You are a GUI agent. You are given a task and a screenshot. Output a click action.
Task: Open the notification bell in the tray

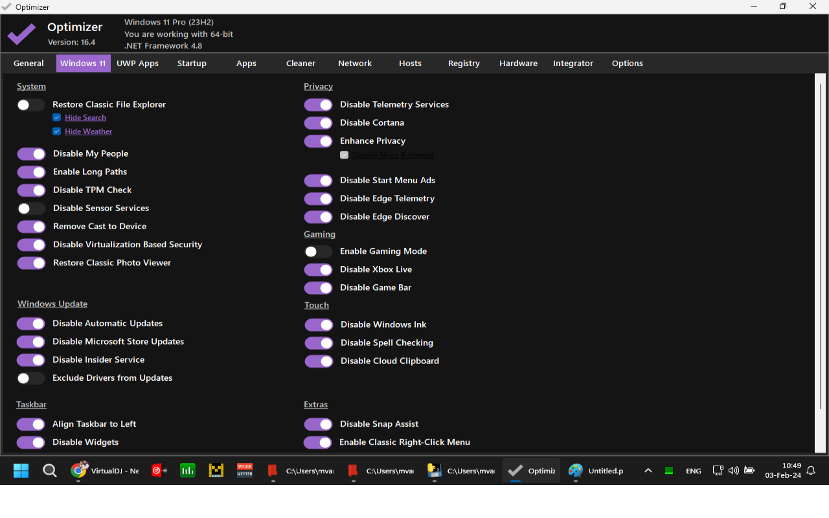click(x=811, y=471)
